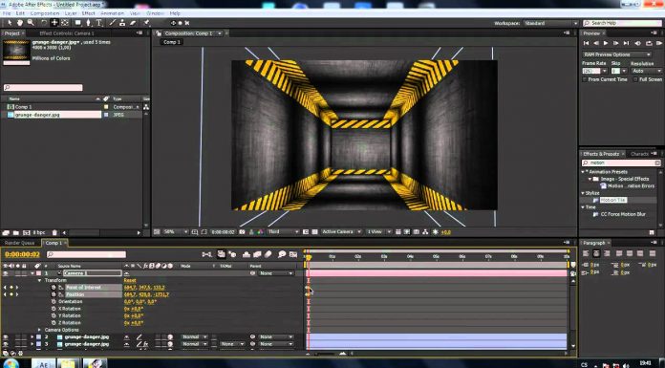Image resolution: width=665 pixels, height=368 pixels.
Task: Toggle the Position stopwatch
Action: (x=54, y=294)
